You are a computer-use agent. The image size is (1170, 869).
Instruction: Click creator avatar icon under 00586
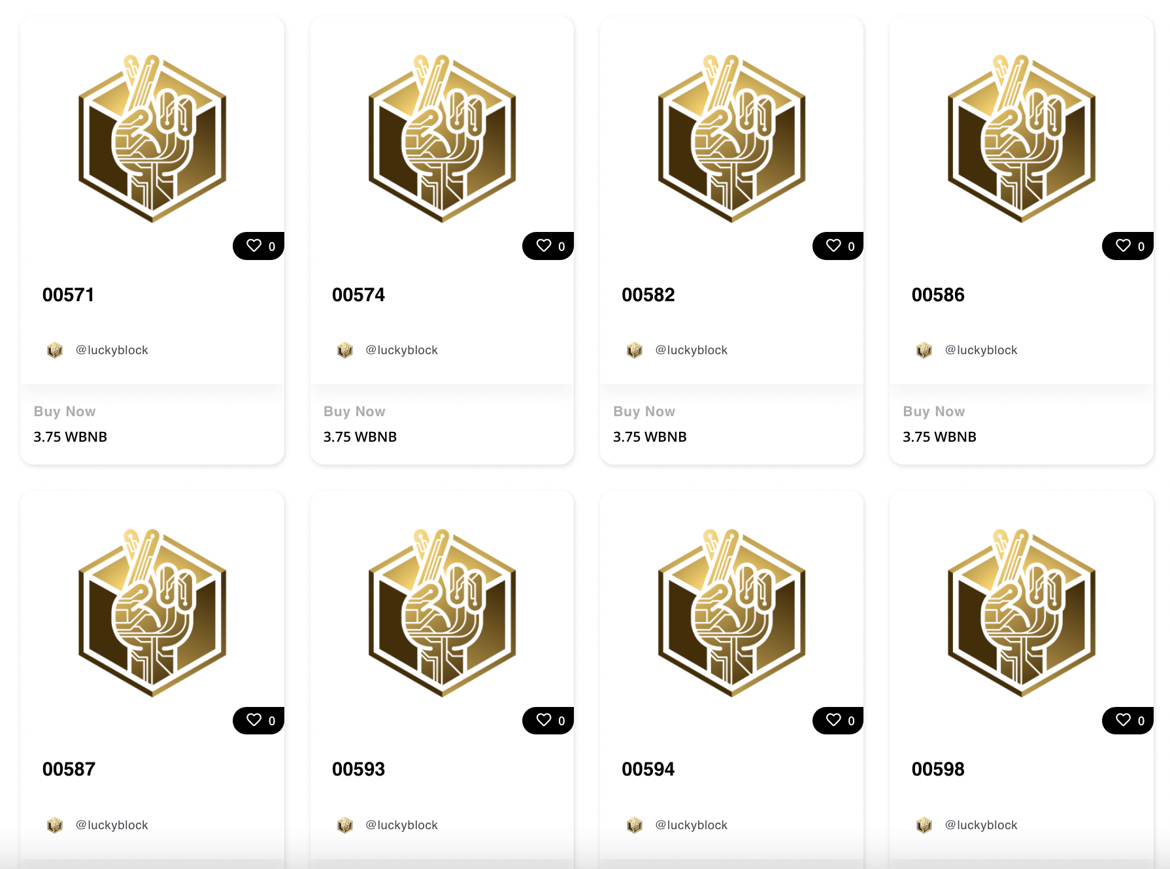pos(924,350)
